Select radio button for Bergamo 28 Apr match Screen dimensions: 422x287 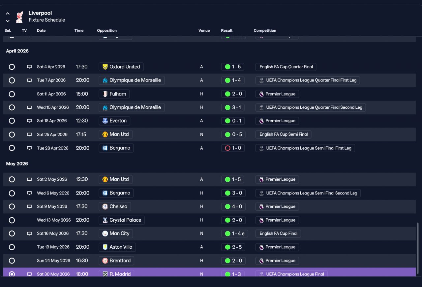(12, 148)
